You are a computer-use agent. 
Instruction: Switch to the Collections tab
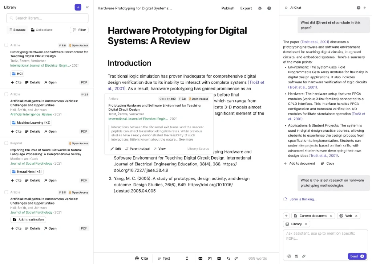tap(41, 30)
